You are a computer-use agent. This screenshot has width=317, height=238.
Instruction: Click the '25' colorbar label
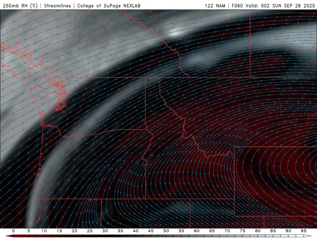(x=90, y=231)
